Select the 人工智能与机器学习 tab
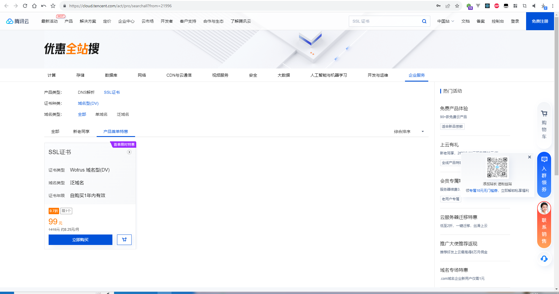559x294 pixels. (x=329, y=75)
